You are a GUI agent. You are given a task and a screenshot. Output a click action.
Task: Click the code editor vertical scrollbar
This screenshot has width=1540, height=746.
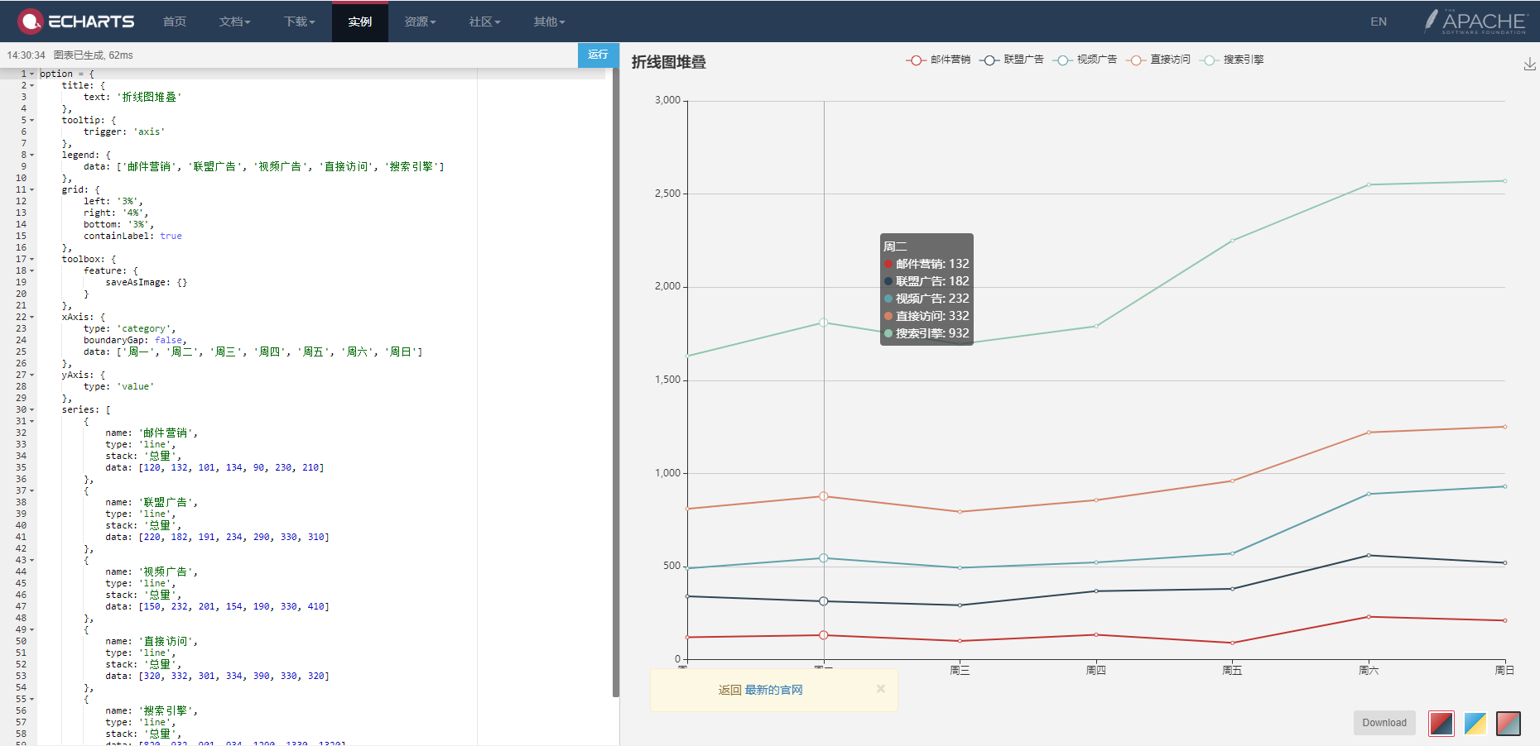point(615,383)
